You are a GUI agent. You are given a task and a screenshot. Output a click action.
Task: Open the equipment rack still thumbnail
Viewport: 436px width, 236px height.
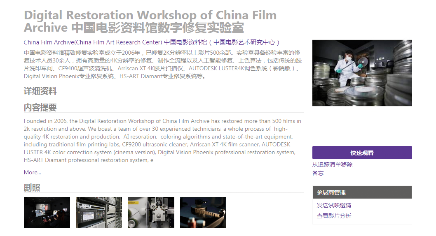coord(99,212)
